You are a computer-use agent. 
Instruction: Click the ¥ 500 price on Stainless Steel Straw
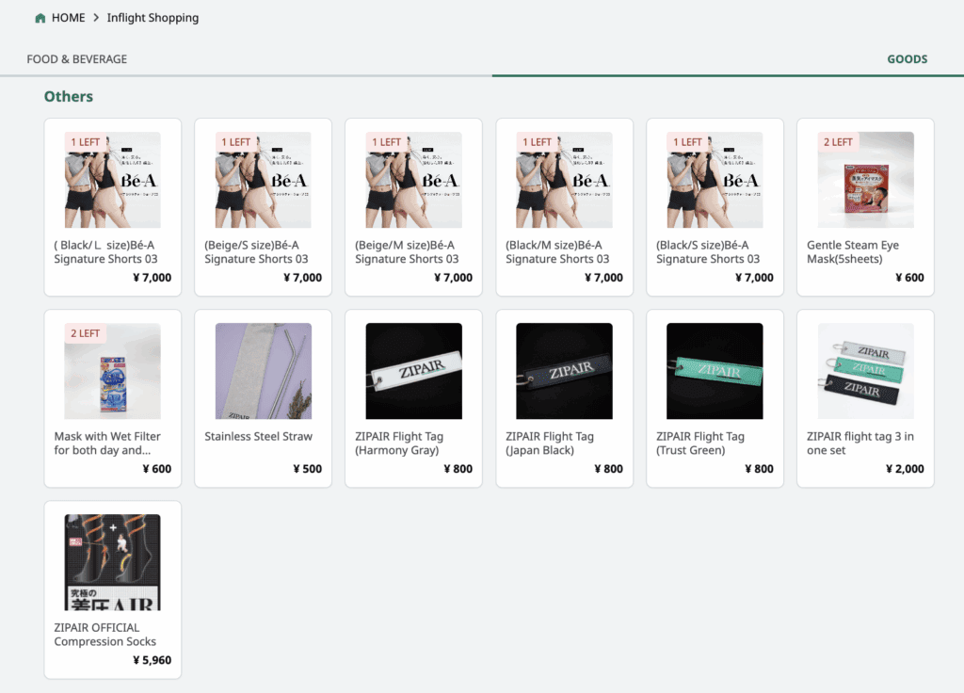[x=306, y=469]
